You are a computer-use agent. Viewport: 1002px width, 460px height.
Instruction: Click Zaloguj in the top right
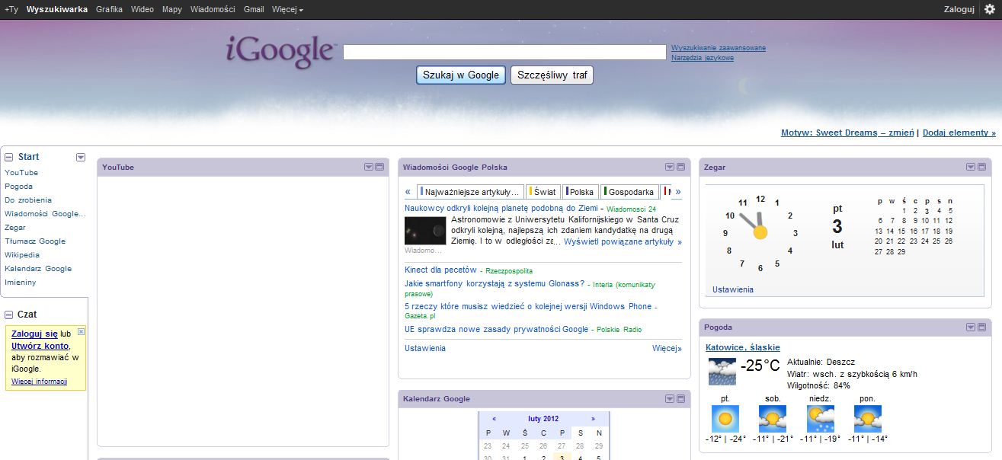(959, 9)
